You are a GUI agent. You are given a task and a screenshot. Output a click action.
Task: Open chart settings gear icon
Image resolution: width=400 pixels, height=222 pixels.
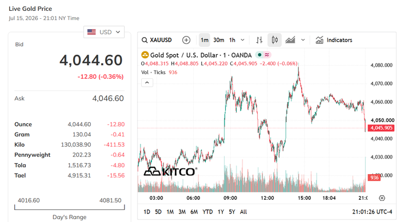pyautogui.click(x=382, y=198)
